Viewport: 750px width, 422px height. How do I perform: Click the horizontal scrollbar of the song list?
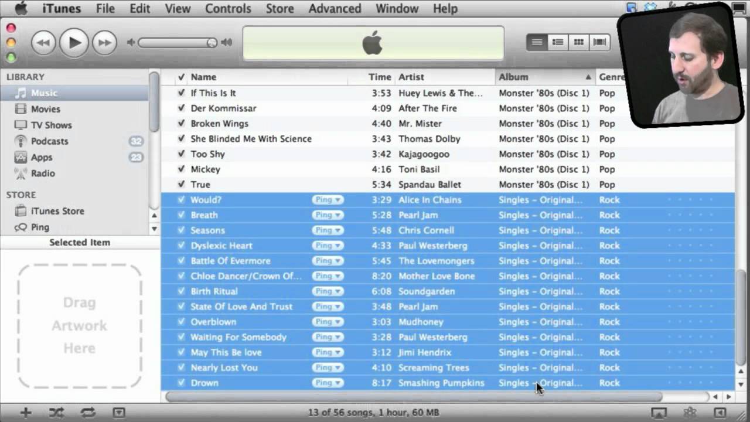pyautogui.click(x=414, y=397)
